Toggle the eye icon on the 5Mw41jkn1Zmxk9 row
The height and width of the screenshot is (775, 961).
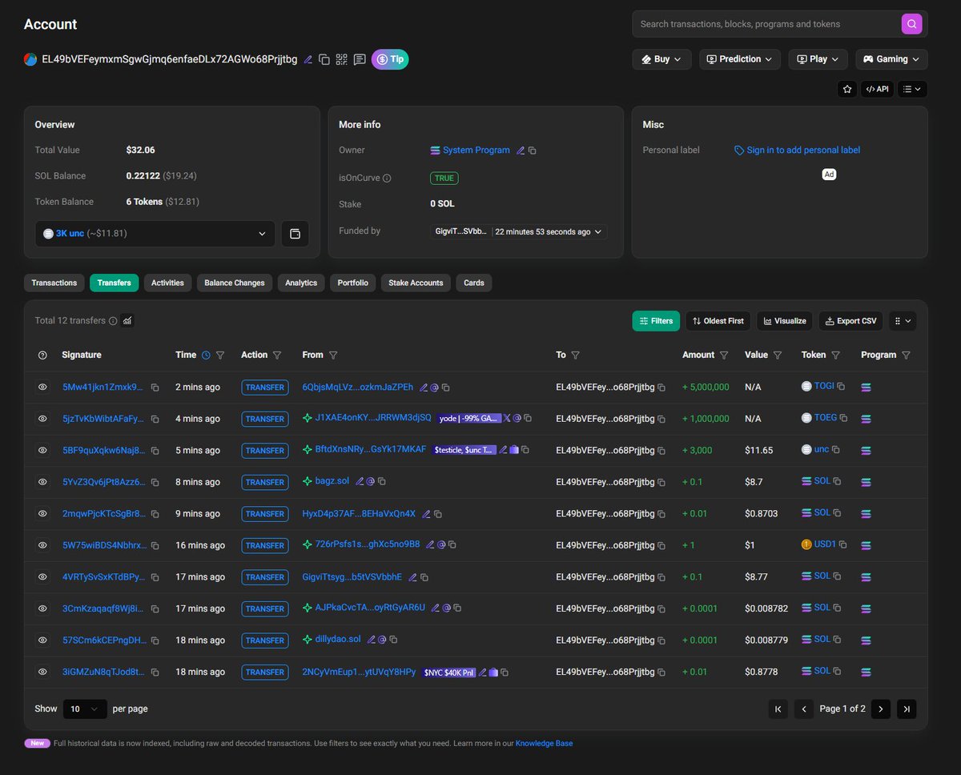(42, 387)
